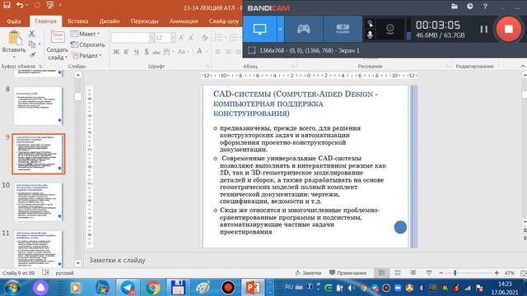Switch to the Главная tab

click(x=46, y=21)
